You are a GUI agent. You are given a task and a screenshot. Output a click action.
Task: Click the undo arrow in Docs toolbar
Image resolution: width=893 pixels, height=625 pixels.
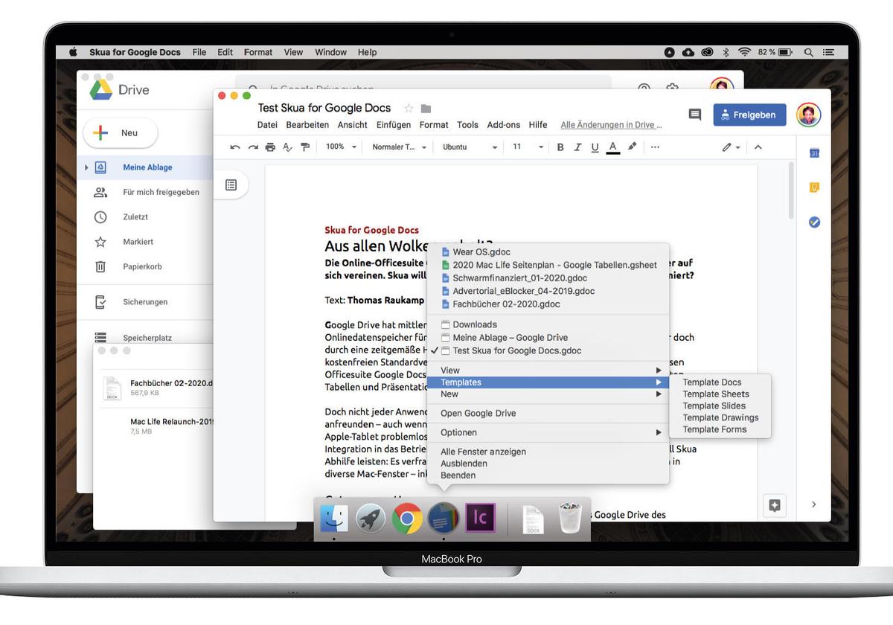pos(235,147)
